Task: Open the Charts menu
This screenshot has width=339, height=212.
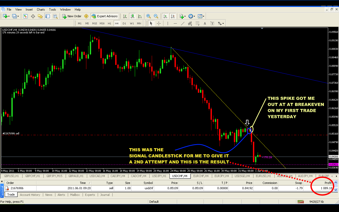Action: 41,10
